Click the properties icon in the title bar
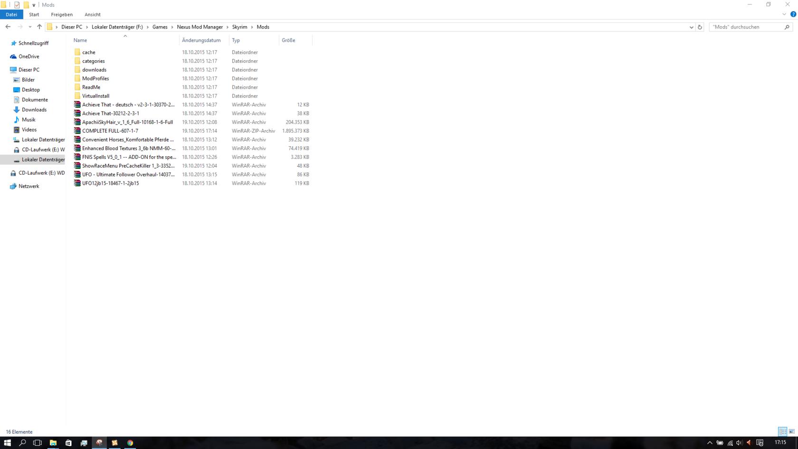This screenshot has width=798, height=449. tap(17, 5)
